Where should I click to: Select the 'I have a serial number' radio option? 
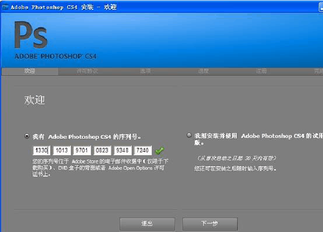[x=27, y=136]
